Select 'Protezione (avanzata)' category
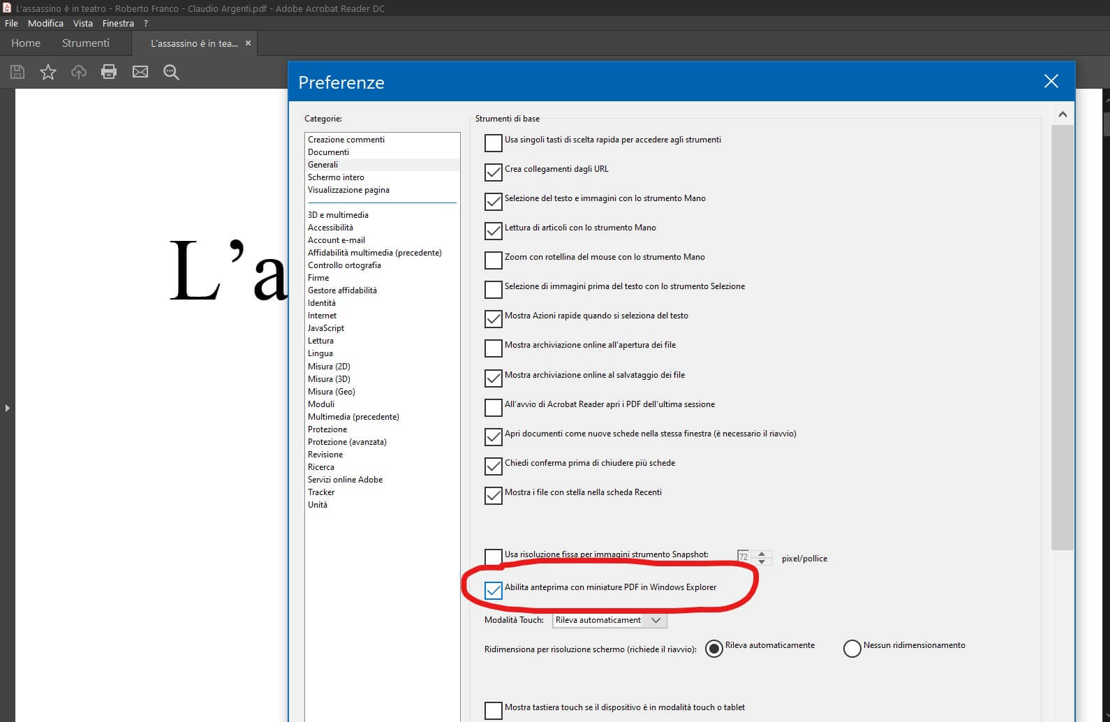Screen dimensions: 1110x722 pos(347,442)
